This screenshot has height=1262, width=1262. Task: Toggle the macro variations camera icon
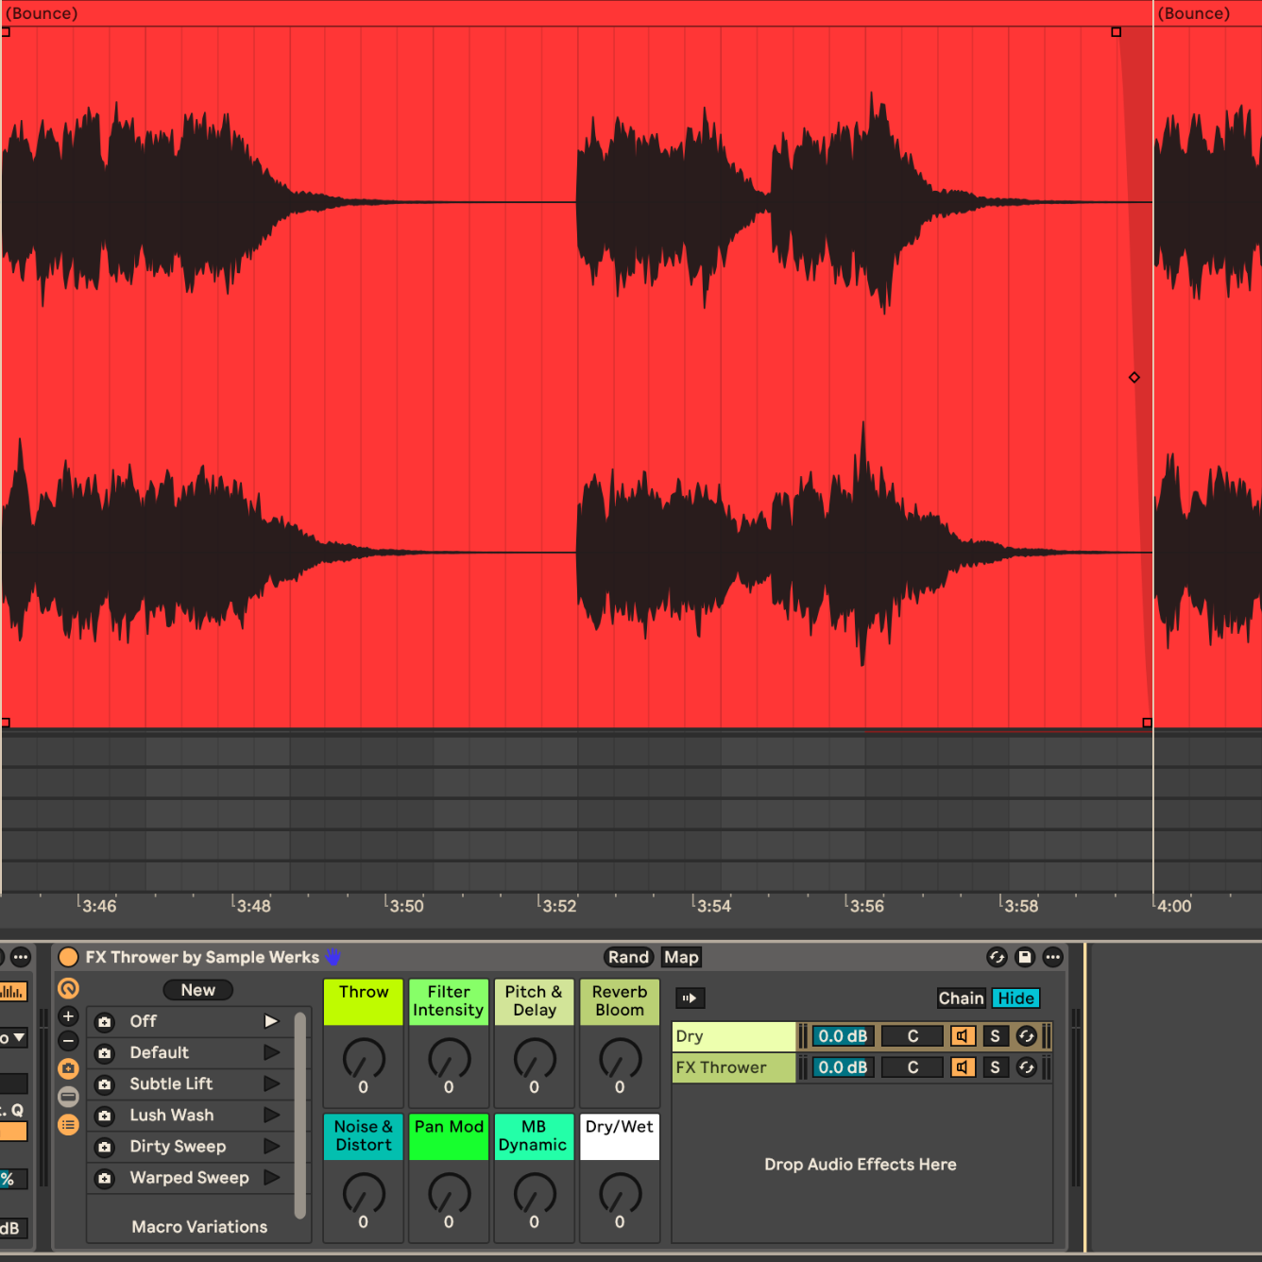[x=68, y=1068]
